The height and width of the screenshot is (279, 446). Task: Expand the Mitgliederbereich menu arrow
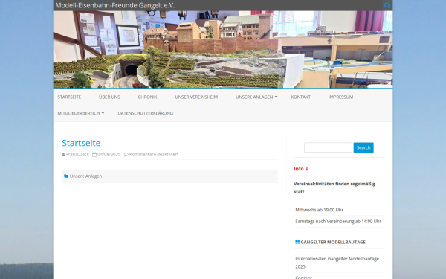103,113
